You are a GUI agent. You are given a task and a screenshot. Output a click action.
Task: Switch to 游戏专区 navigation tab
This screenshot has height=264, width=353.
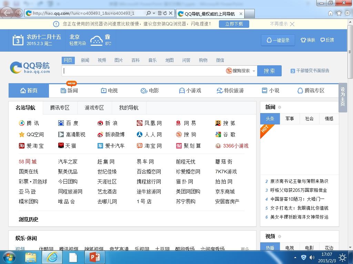click(94, 108)
